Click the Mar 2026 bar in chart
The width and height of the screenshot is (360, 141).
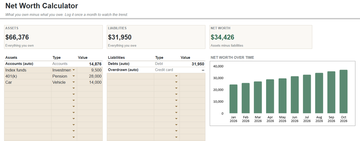point(258,97)
